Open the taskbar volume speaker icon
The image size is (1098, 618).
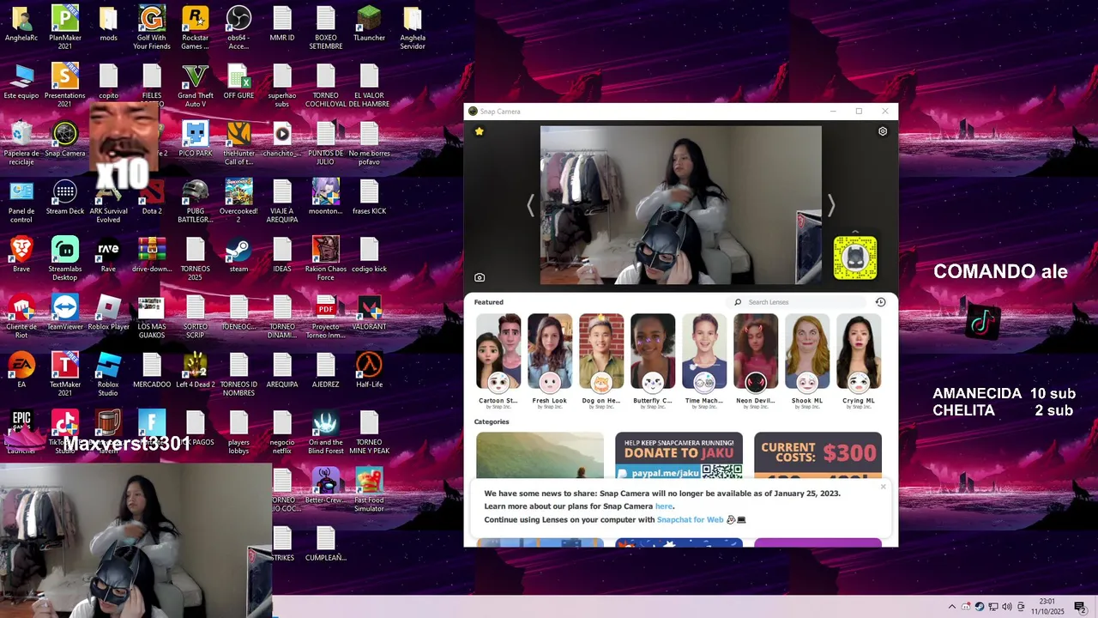pos(1006,607)
